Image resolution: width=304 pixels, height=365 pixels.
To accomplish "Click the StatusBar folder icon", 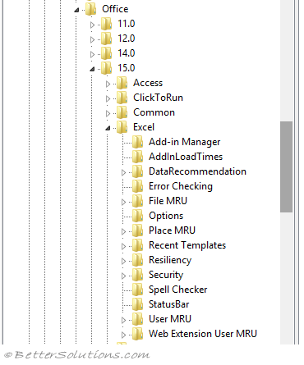I will [137, 304].
